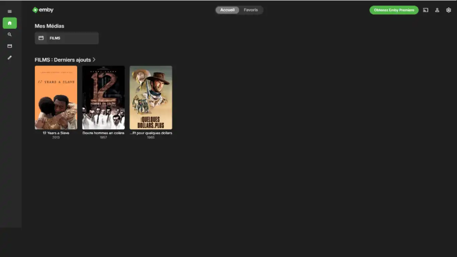
Task: Expand FILMS : Derniers ajouts section chevron
Action: 94,60
